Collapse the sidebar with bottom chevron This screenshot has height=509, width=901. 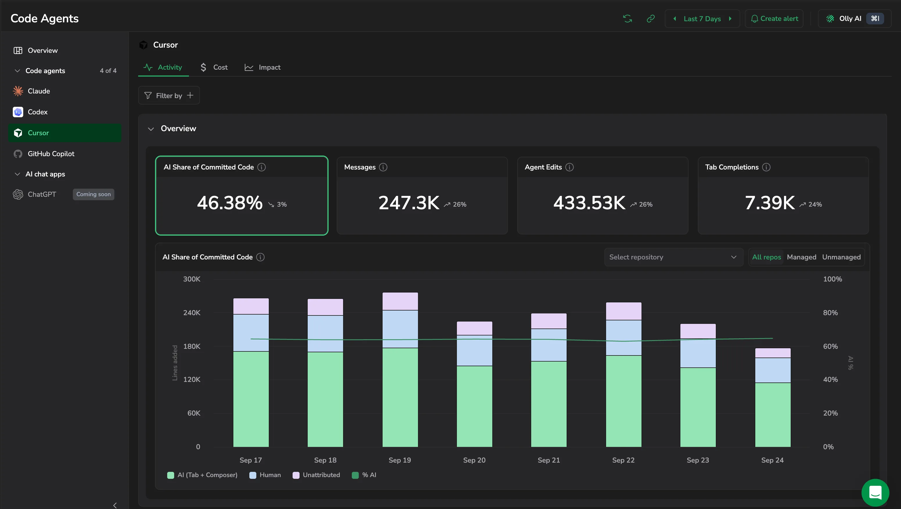pyautogui.click(x=115, y=505)
